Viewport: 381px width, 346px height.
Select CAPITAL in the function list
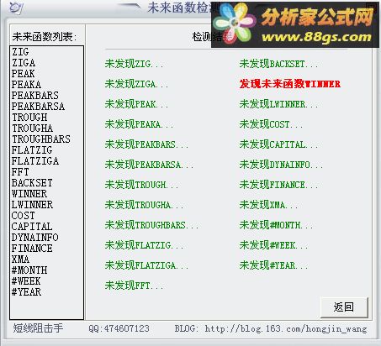coord(32,227)
